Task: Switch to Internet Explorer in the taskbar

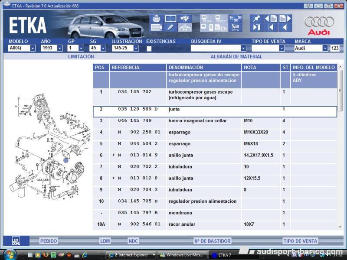Action: (x=131, y=255)
